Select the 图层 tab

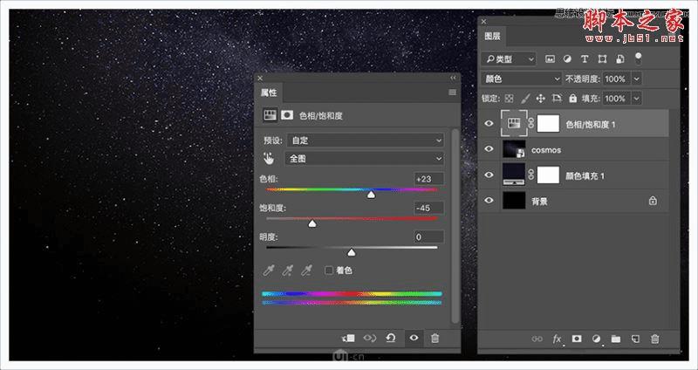(492, 37)
